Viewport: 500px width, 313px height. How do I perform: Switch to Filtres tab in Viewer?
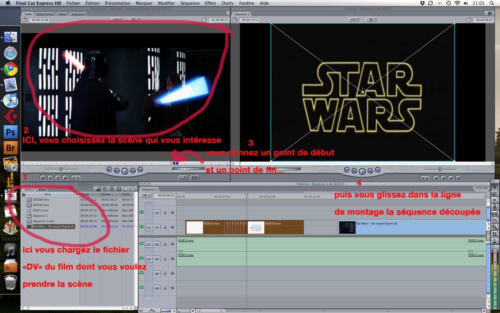click(63, 14)
